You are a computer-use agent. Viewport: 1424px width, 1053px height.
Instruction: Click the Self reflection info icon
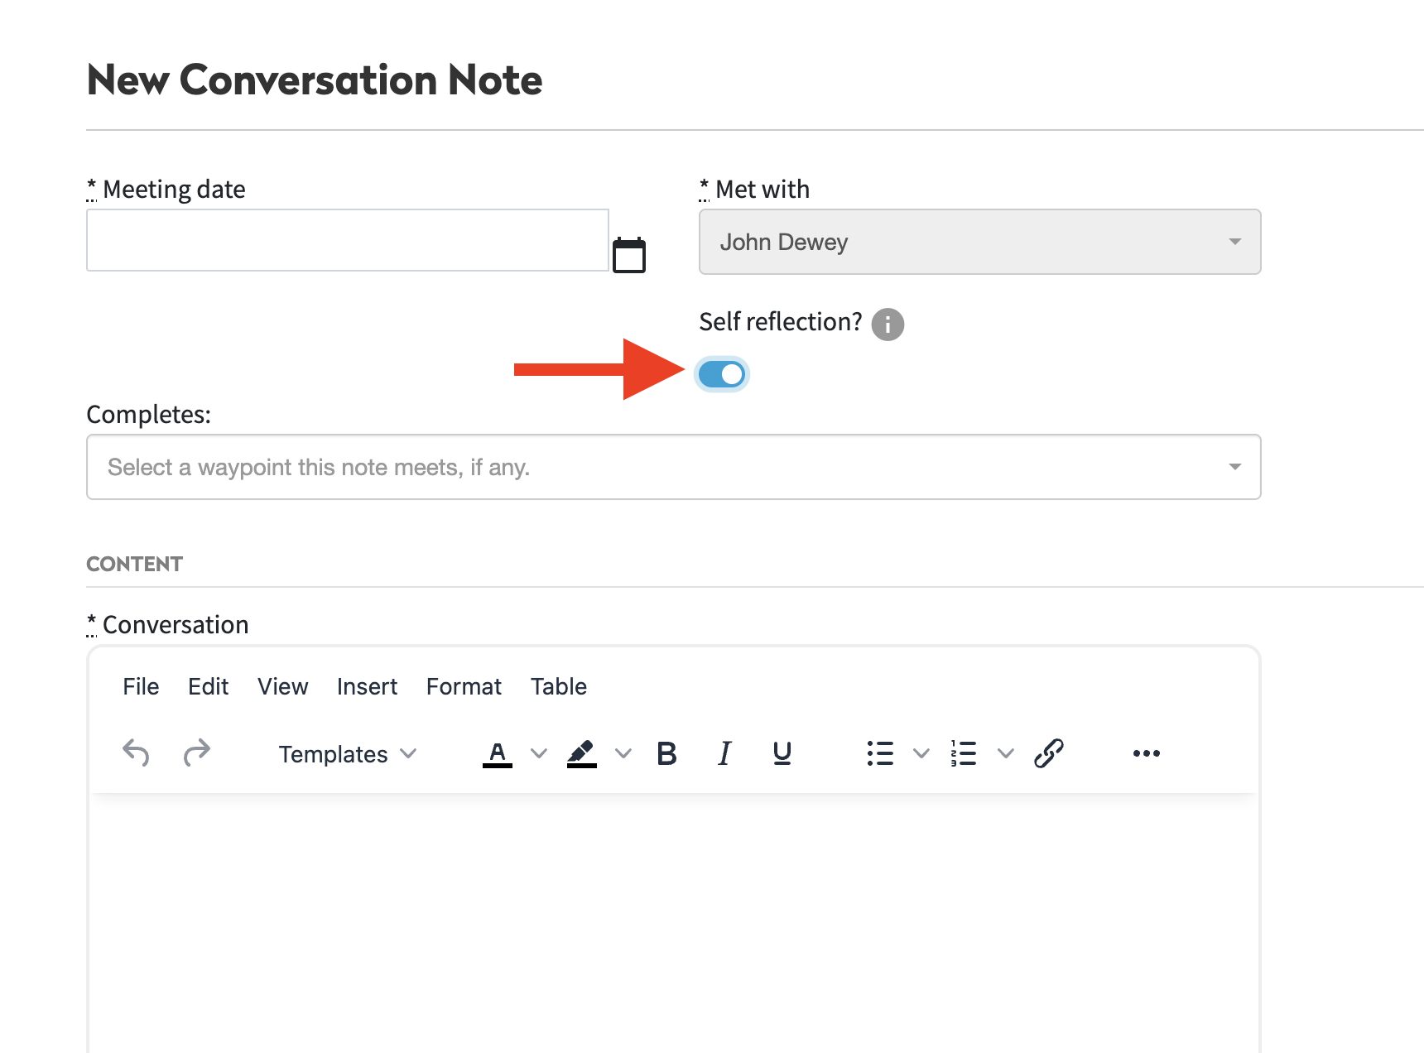tap(888, 324)
